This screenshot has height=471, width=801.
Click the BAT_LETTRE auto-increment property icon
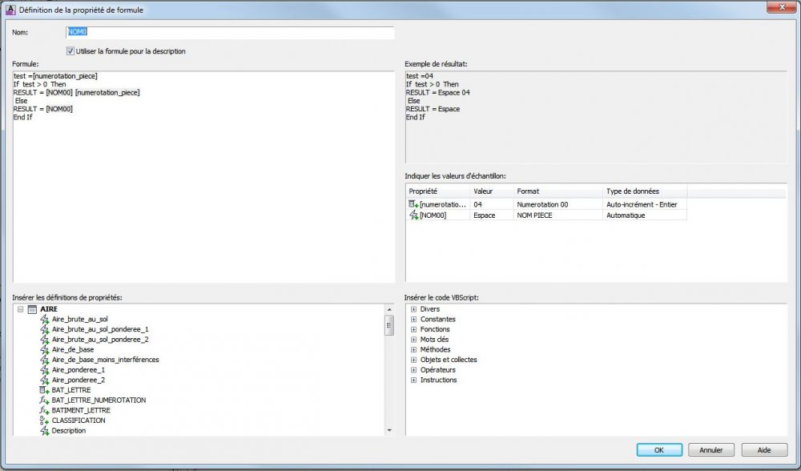44,390
